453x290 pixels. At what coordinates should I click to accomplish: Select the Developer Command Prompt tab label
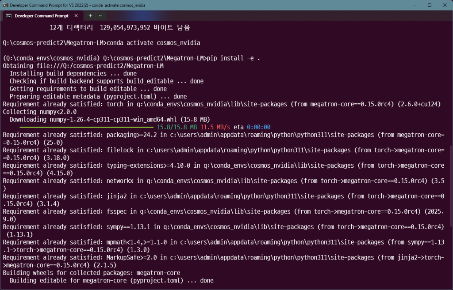pyautogui.click(x=42, y=15)
